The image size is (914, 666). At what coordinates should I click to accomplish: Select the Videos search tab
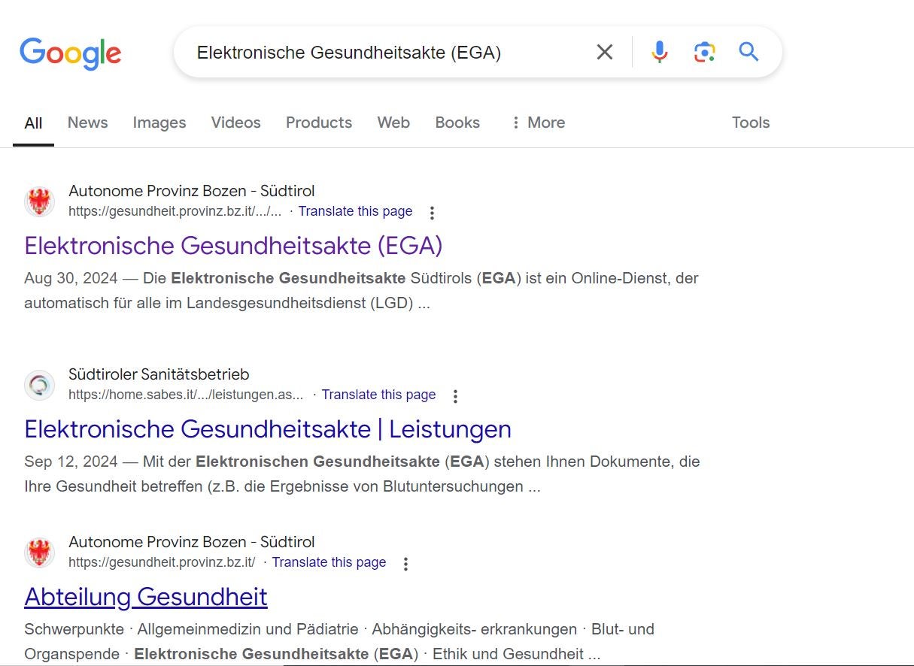(235, 123)
